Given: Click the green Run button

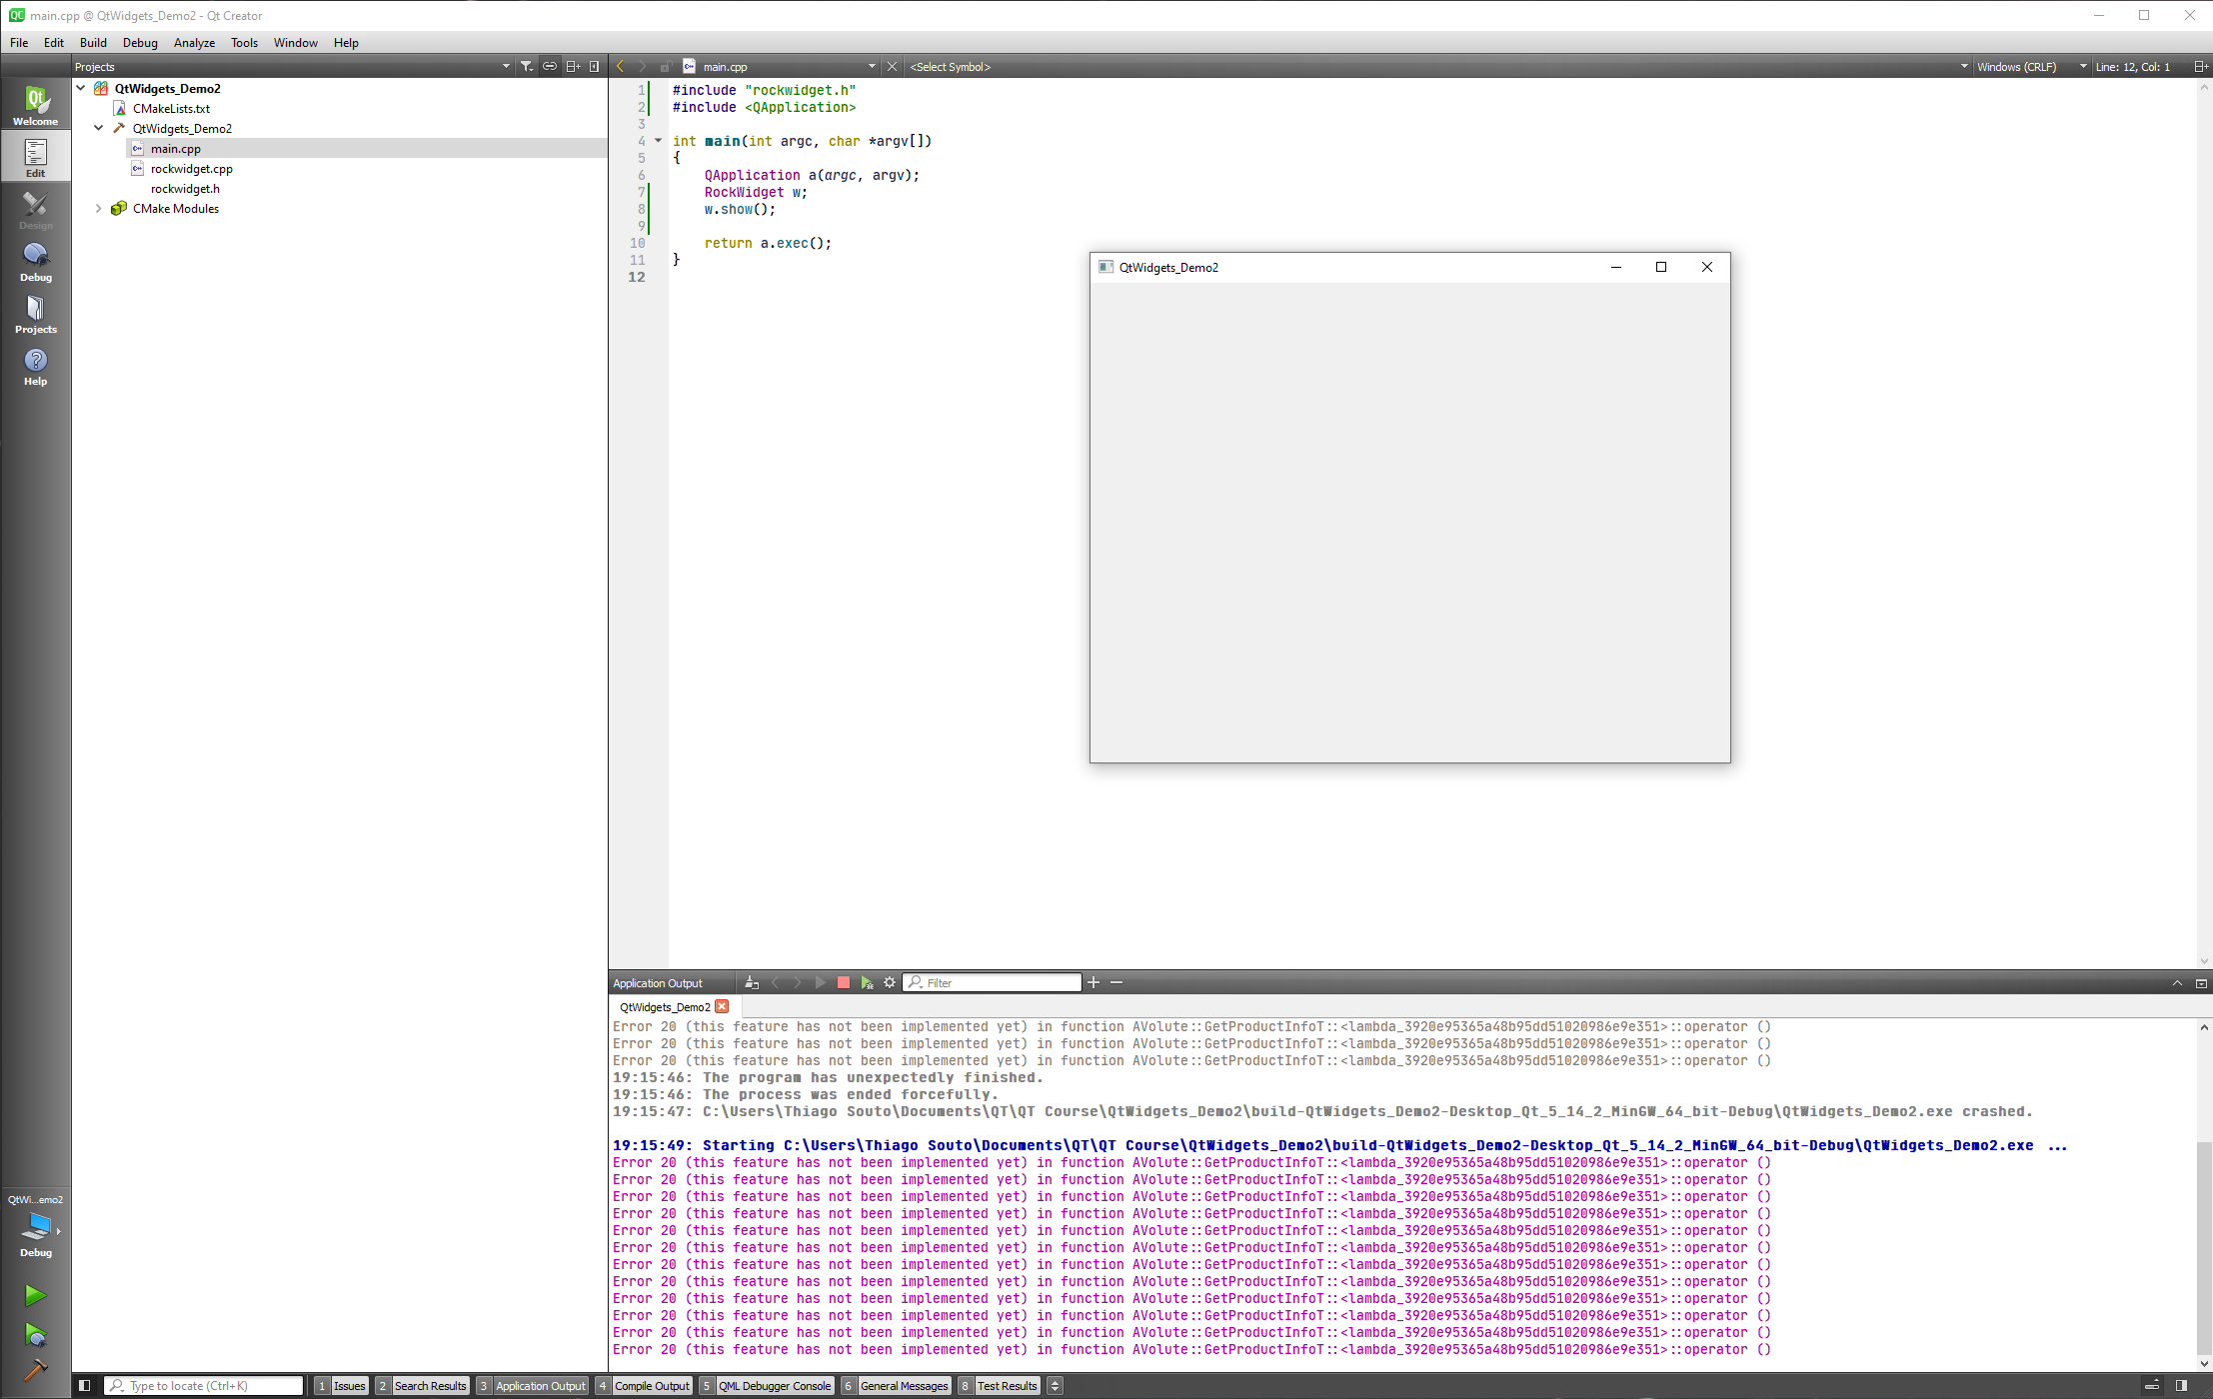Looking at the screenshot, I should click(35, 1295).
